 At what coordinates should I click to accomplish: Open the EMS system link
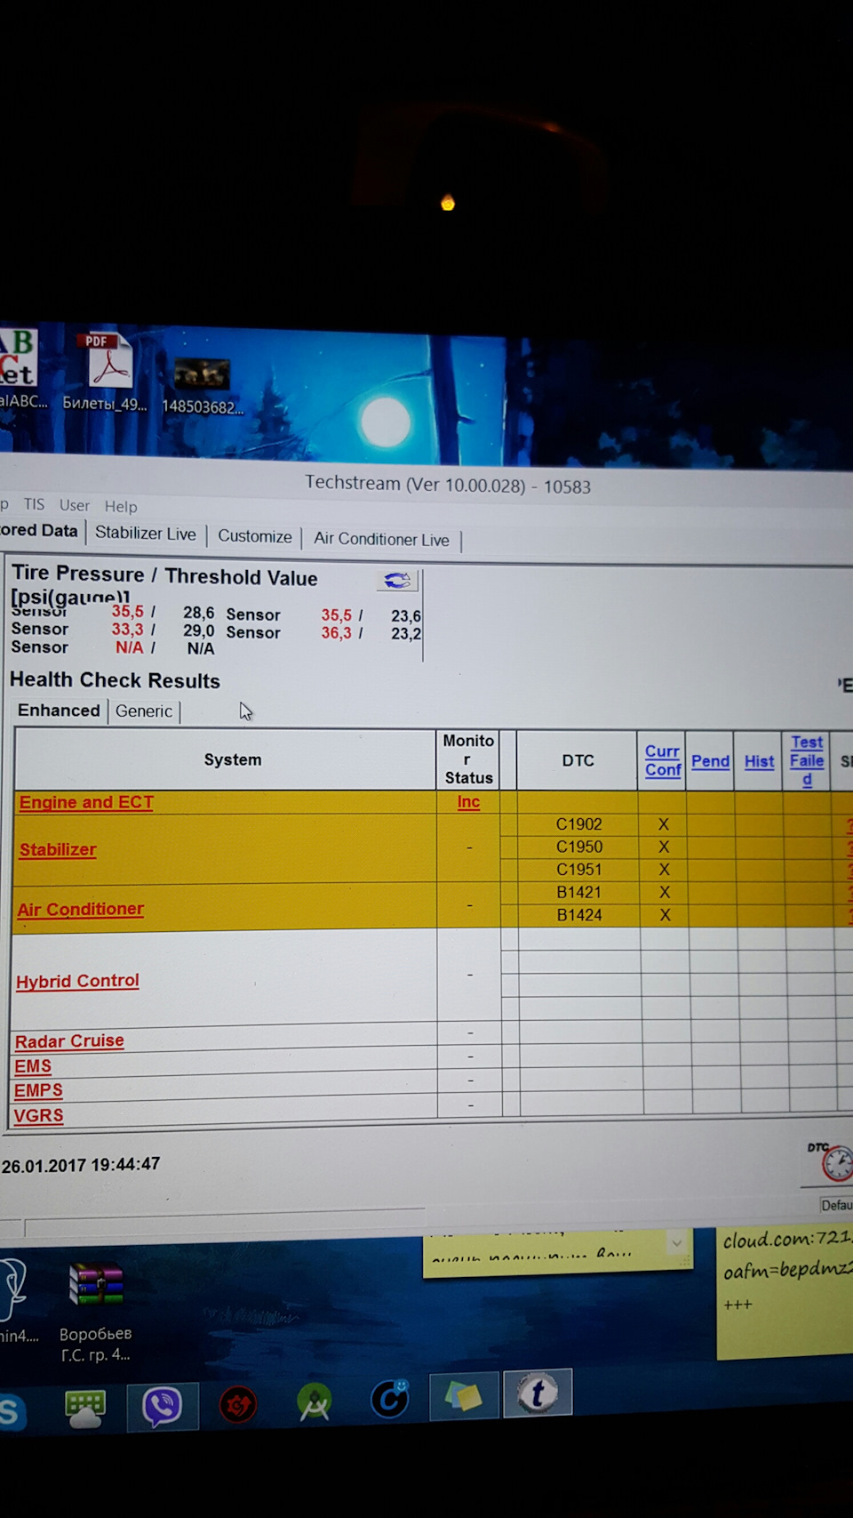tap(33, 1065)
